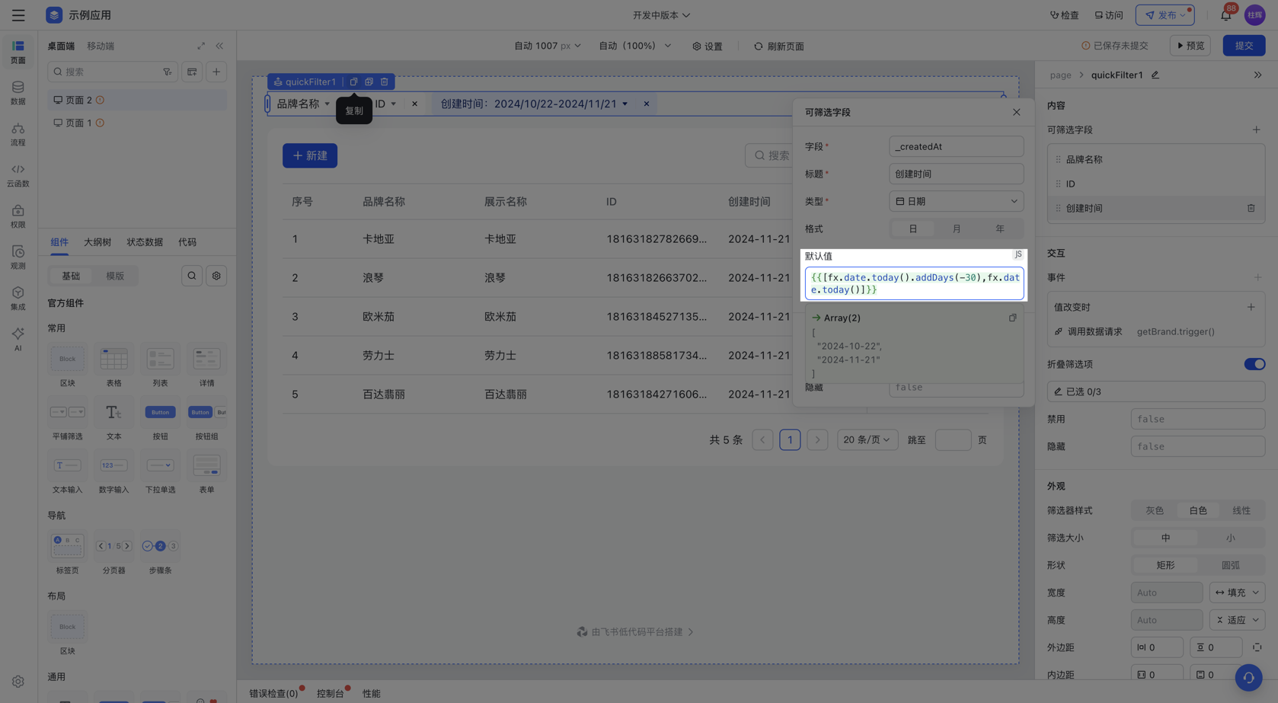Expand the page panel fullscreen icon
1278x703 pixels.
point(201,46)
